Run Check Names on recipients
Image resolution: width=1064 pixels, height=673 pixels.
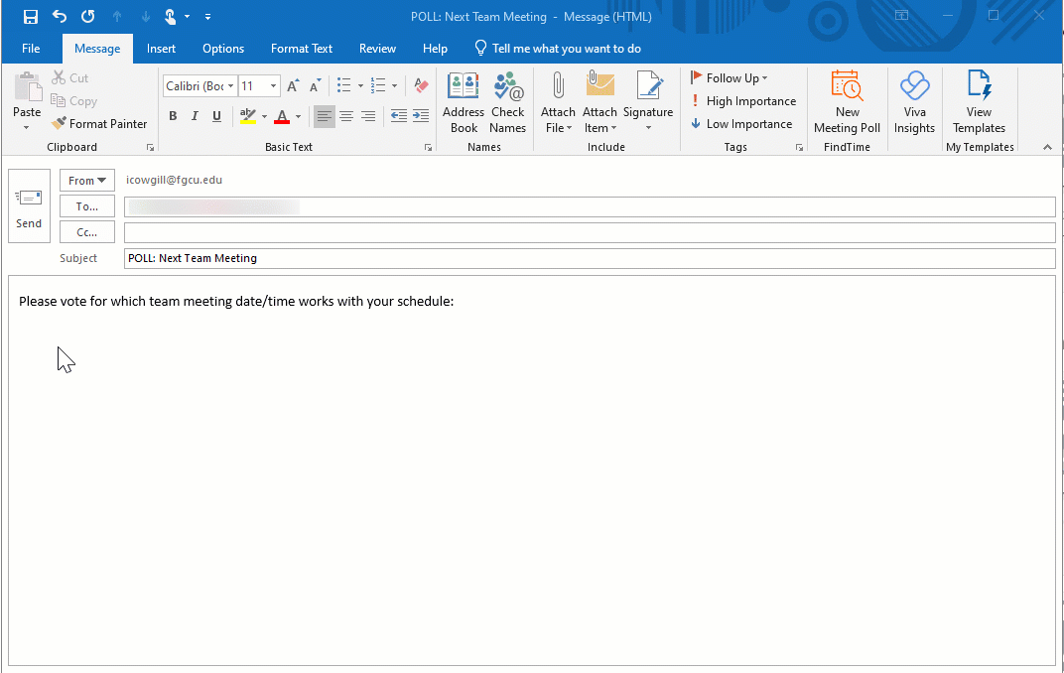(x=507, y=101)
